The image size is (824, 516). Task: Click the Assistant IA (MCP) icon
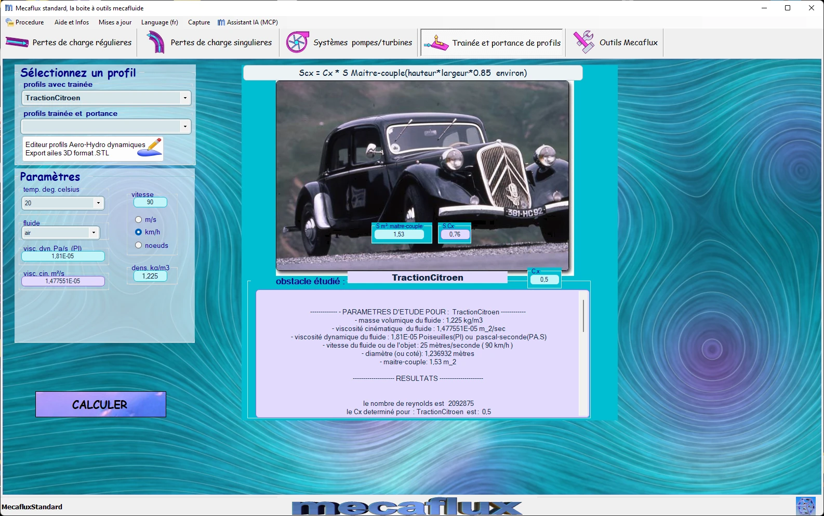click(x=221, y=22)
